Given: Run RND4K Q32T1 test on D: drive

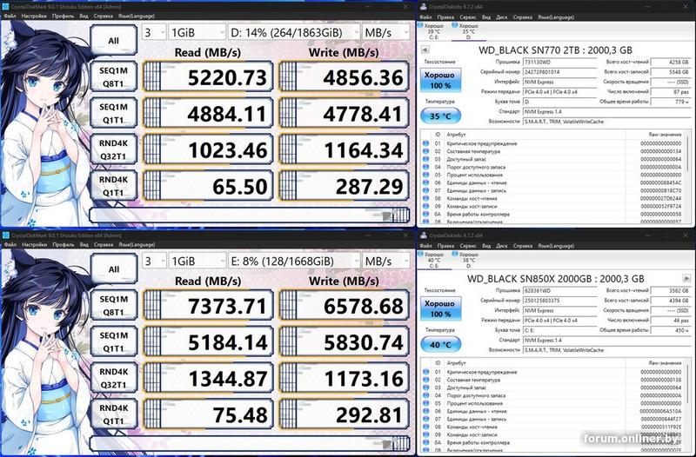Looking at the screenshot, I should coord(114,149).
